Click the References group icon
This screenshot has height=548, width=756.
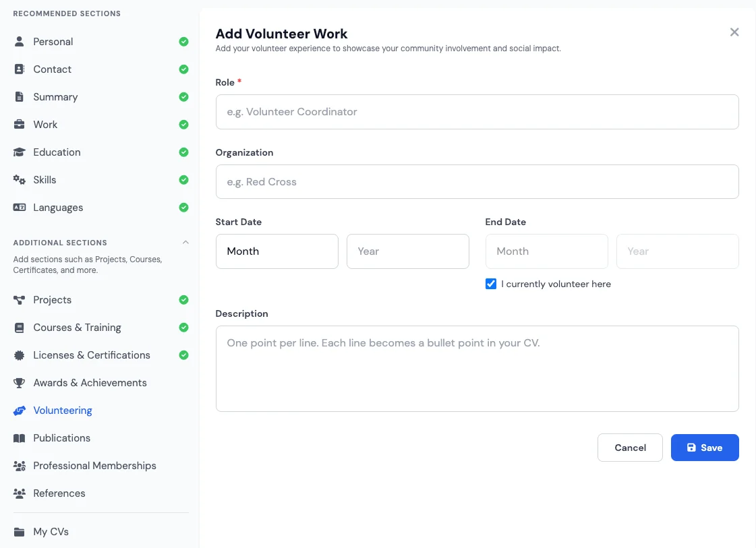coord(20,493)
